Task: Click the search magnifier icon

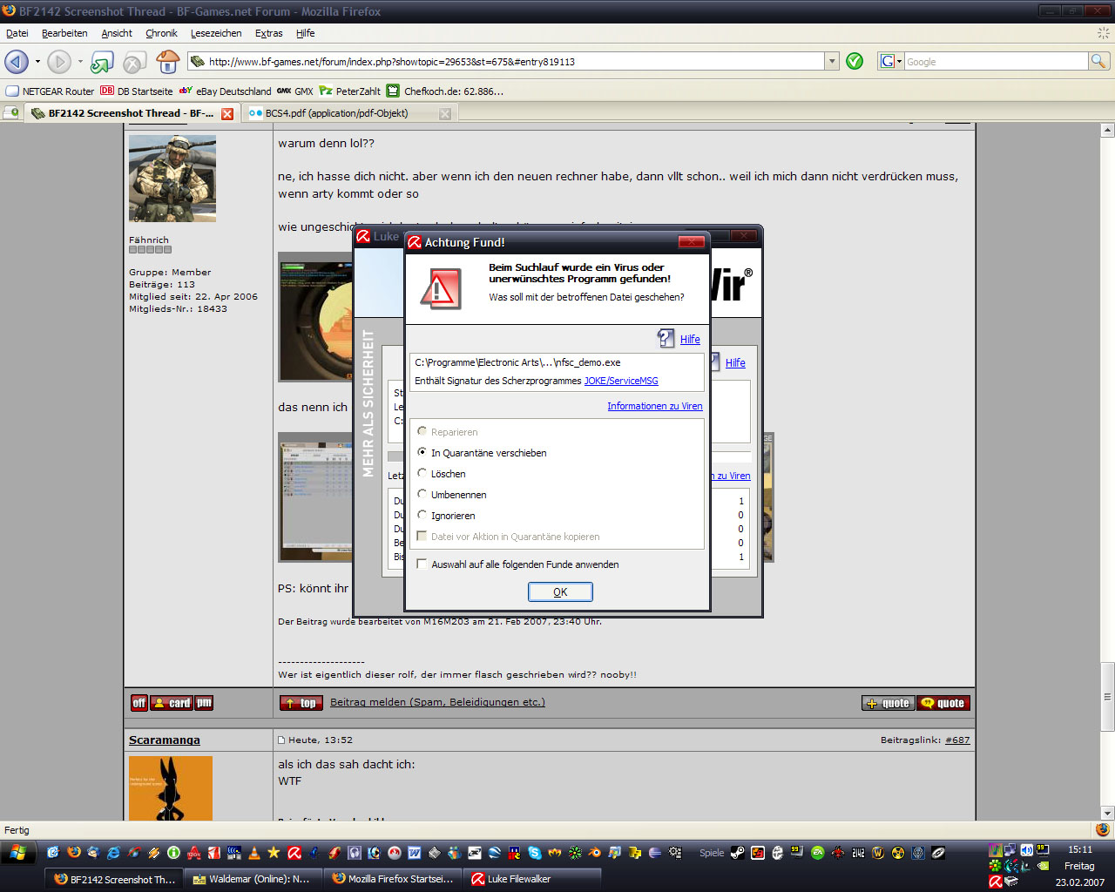Action: tap(1098, 61)
